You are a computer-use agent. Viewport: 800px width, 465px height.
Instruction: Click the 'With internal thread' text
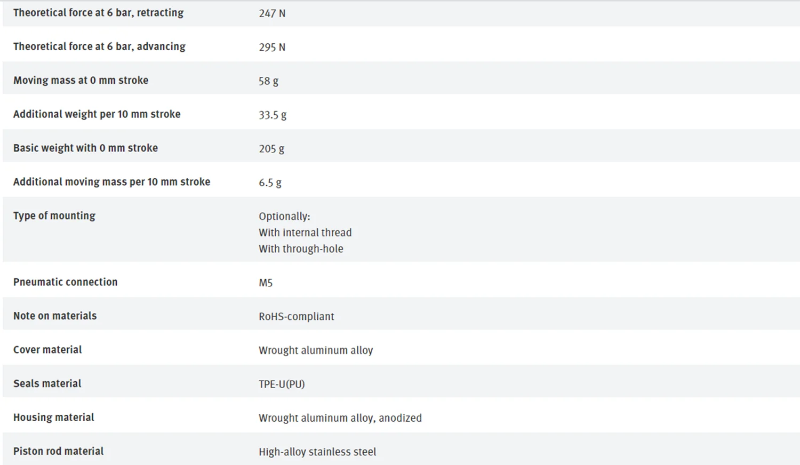(x=305, y=233)
